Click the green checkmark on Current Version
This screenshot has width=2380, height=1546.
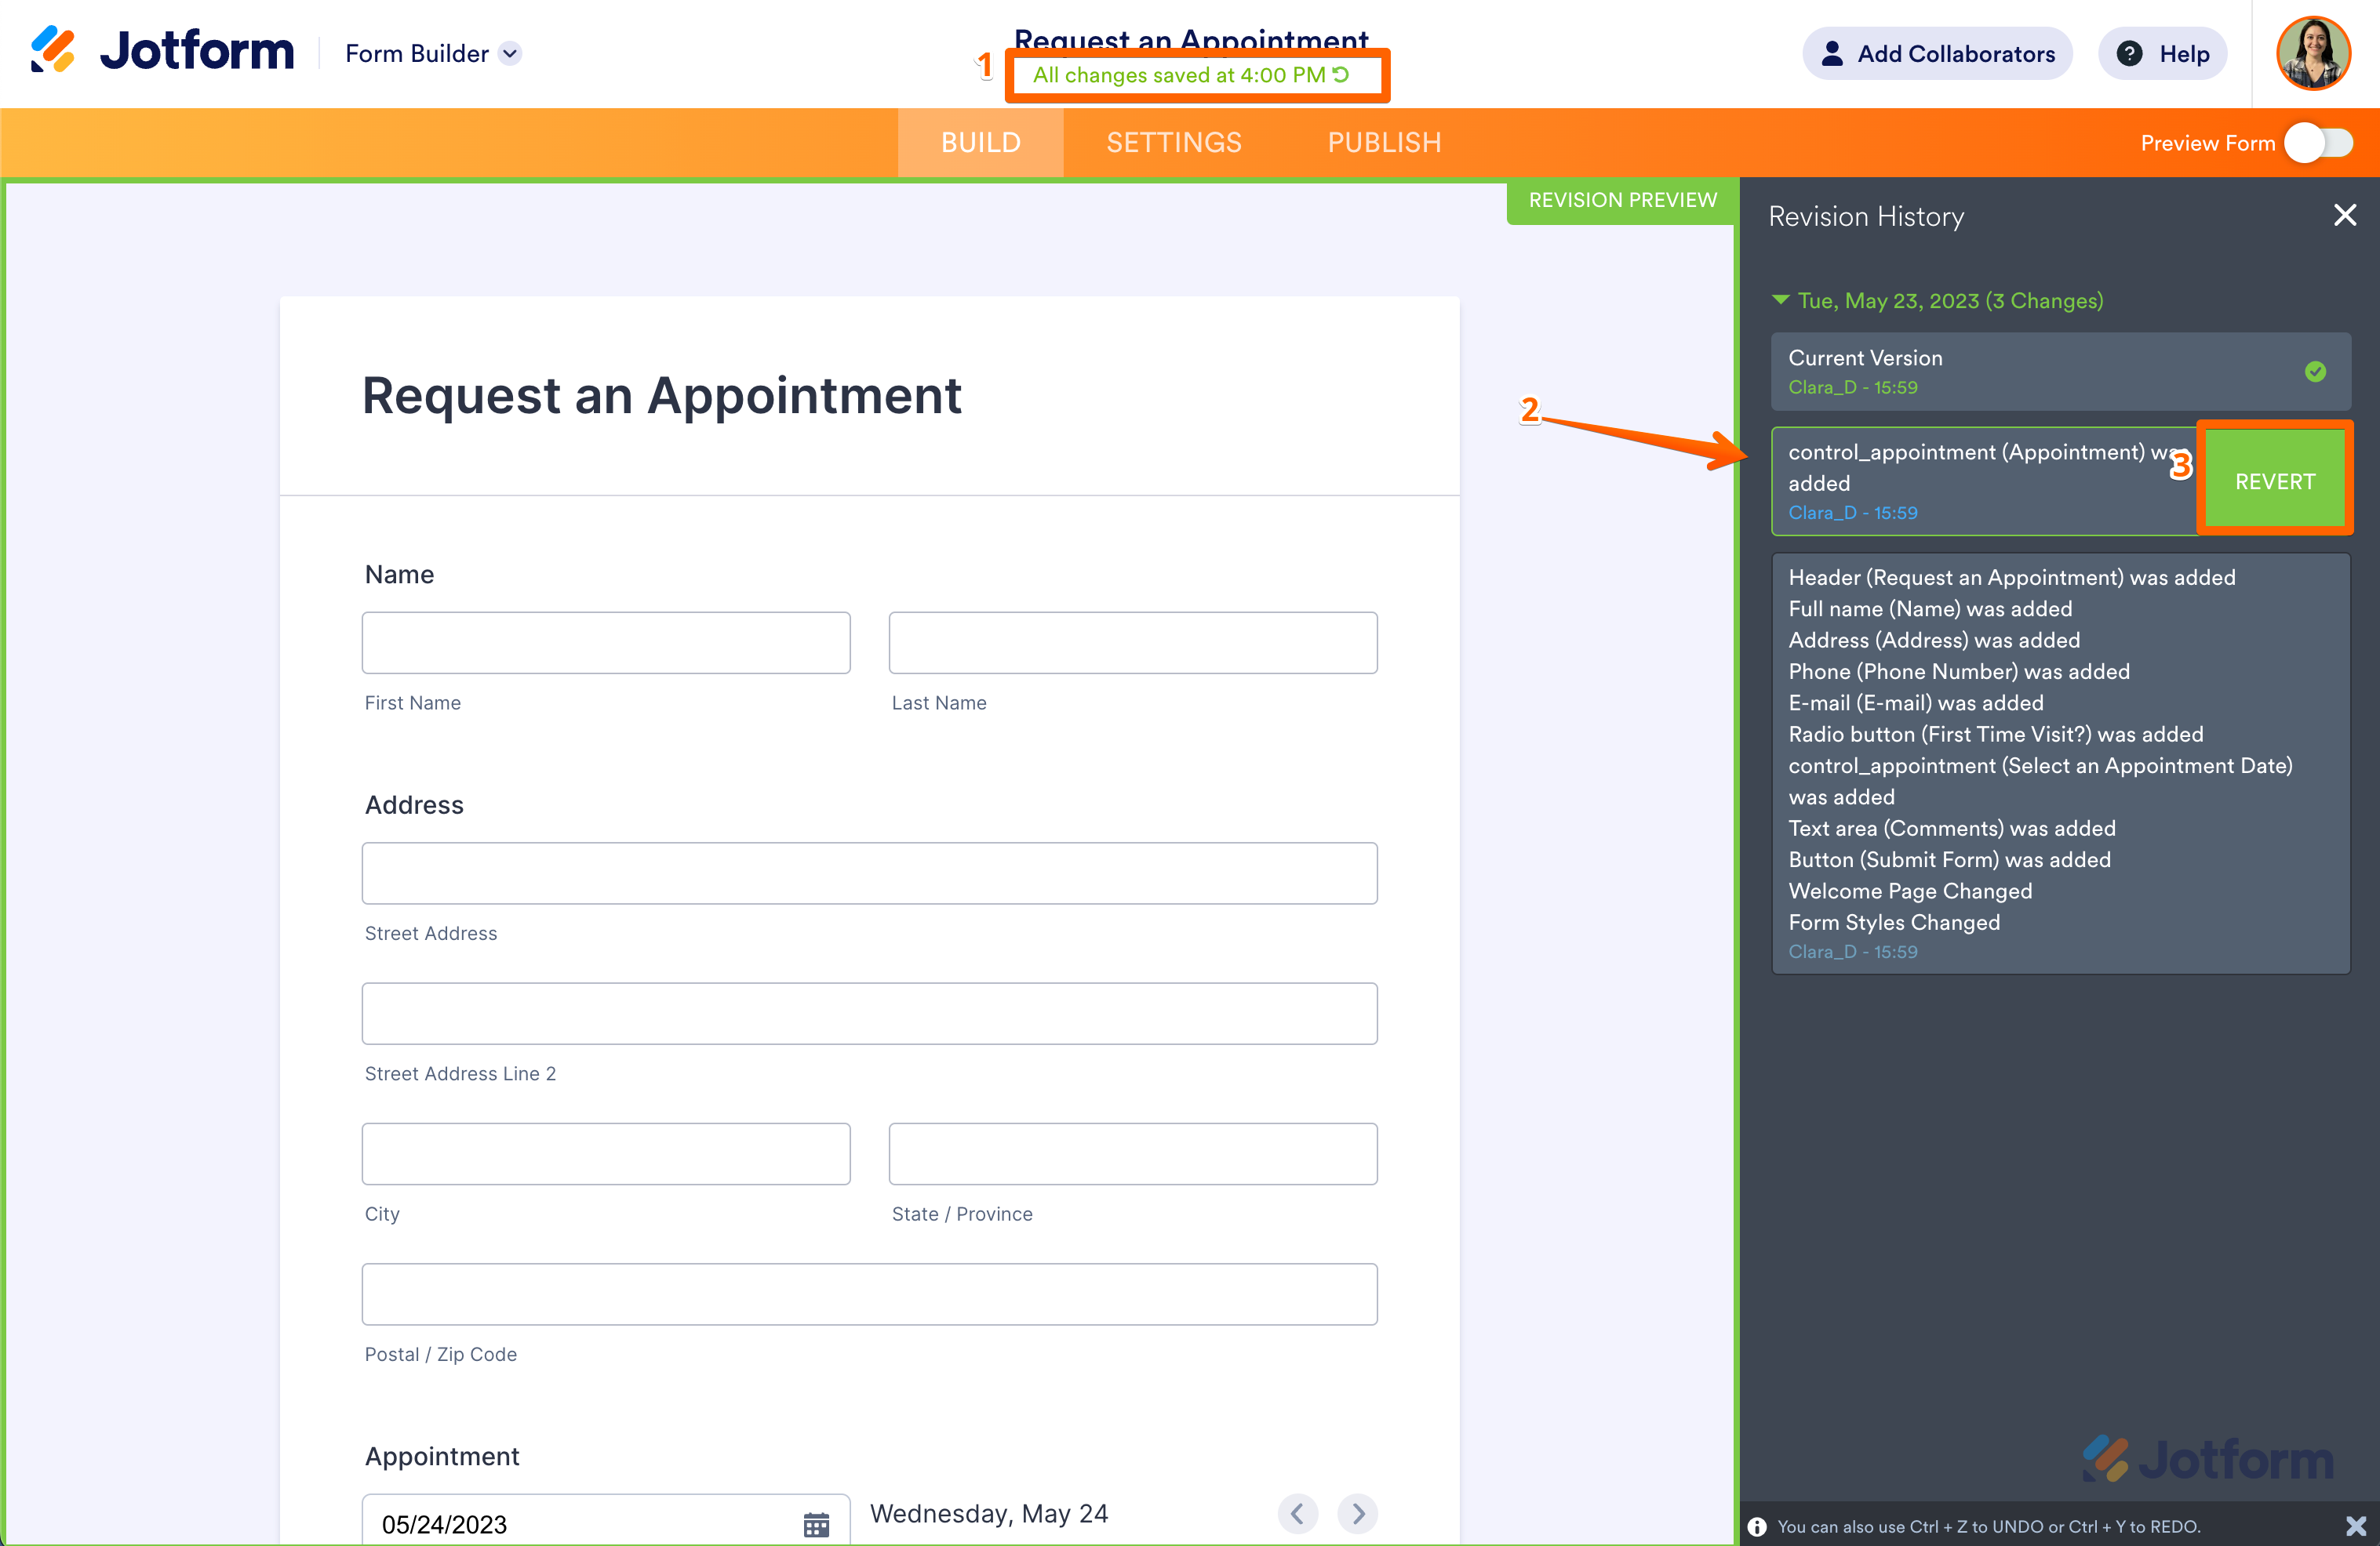coord(2315,372)
